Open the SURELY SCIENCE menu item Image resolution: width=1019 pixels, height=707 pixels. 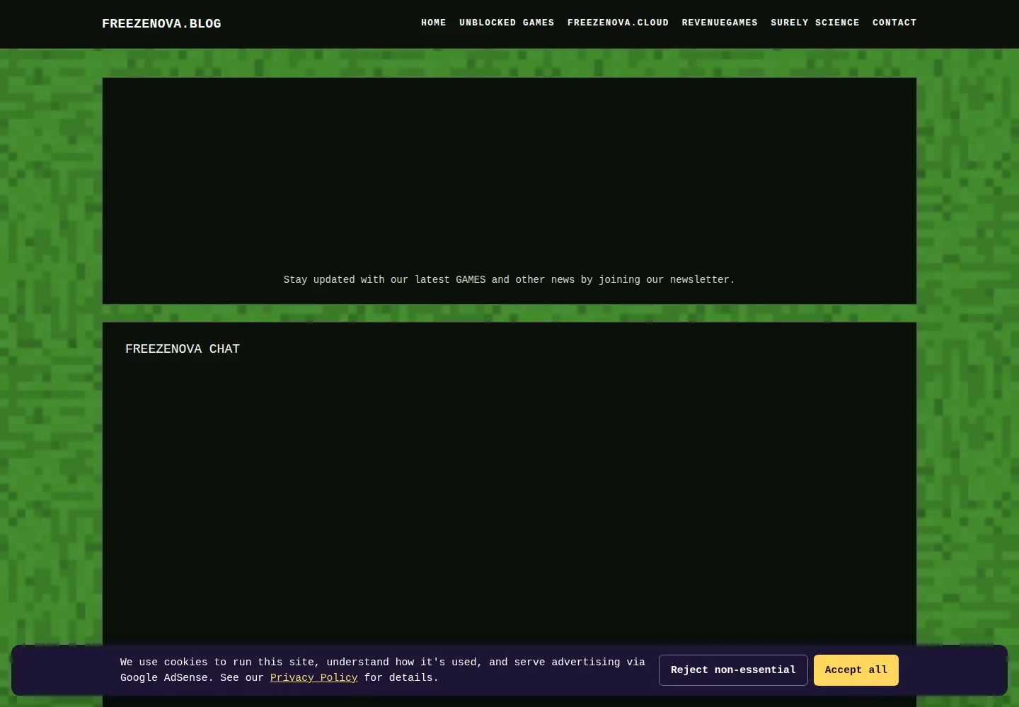click(815, 23)
